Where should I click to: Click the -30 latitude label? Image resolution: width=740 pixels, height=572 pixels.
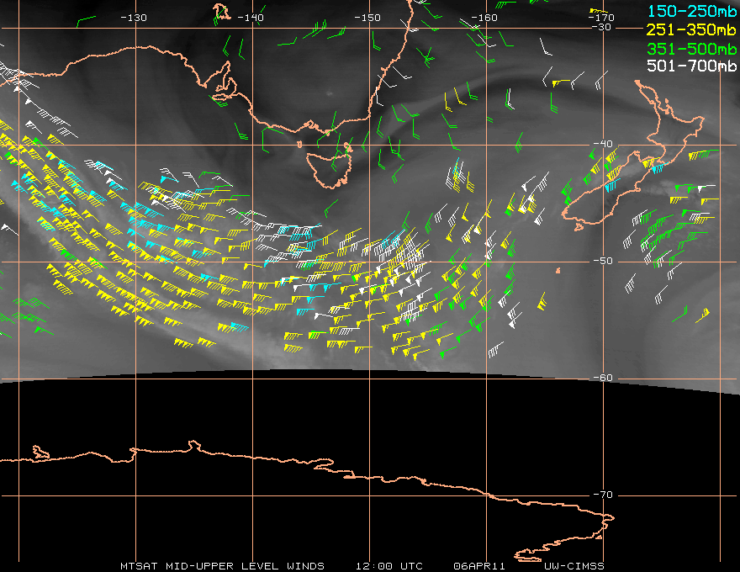tap(601, 27)
